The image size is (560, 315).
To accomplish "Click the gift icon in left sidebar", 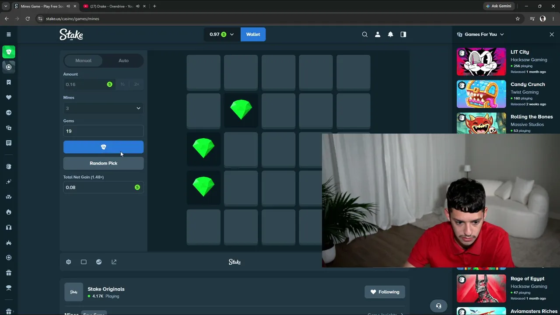I will (x=9, y=273).
